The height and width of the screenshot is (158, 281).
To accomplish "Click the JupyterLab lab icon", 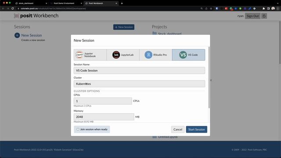I will pos(116,55).
